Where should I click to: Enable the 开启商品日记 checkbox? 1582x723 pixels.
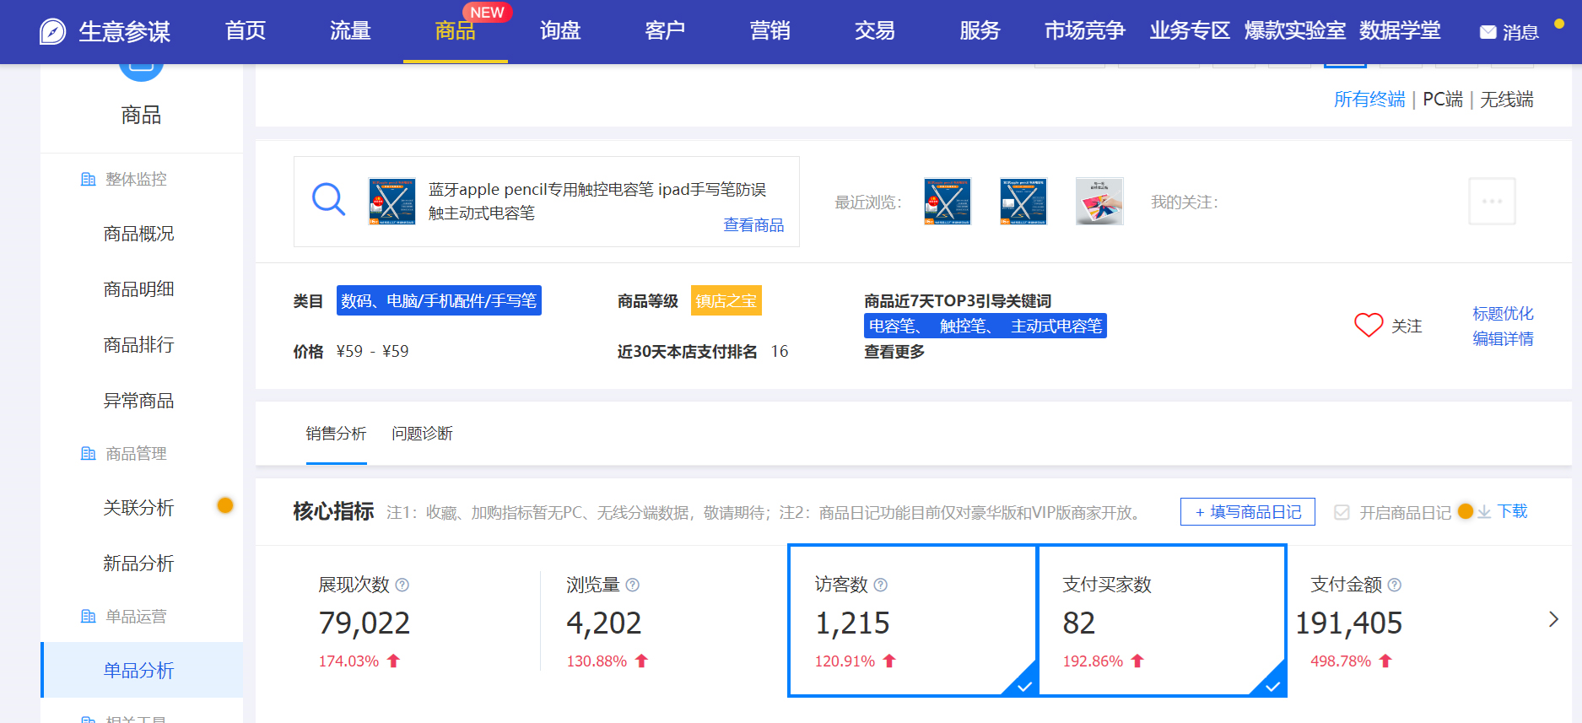(x=1342, y=512)
